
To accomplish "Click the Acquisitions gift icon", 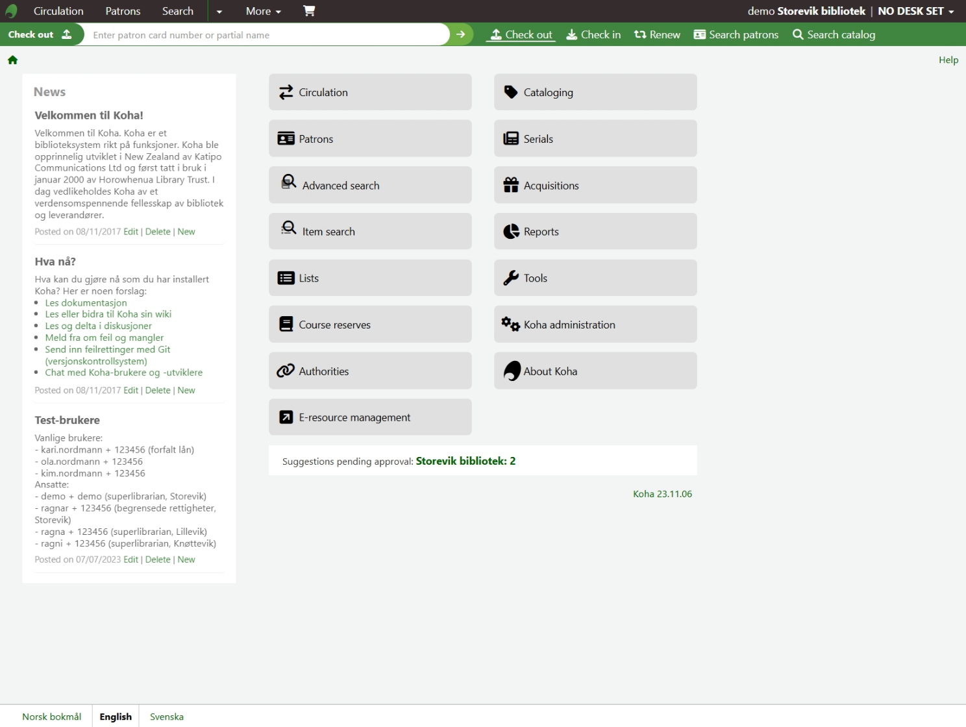I will (x=511, y=185).
